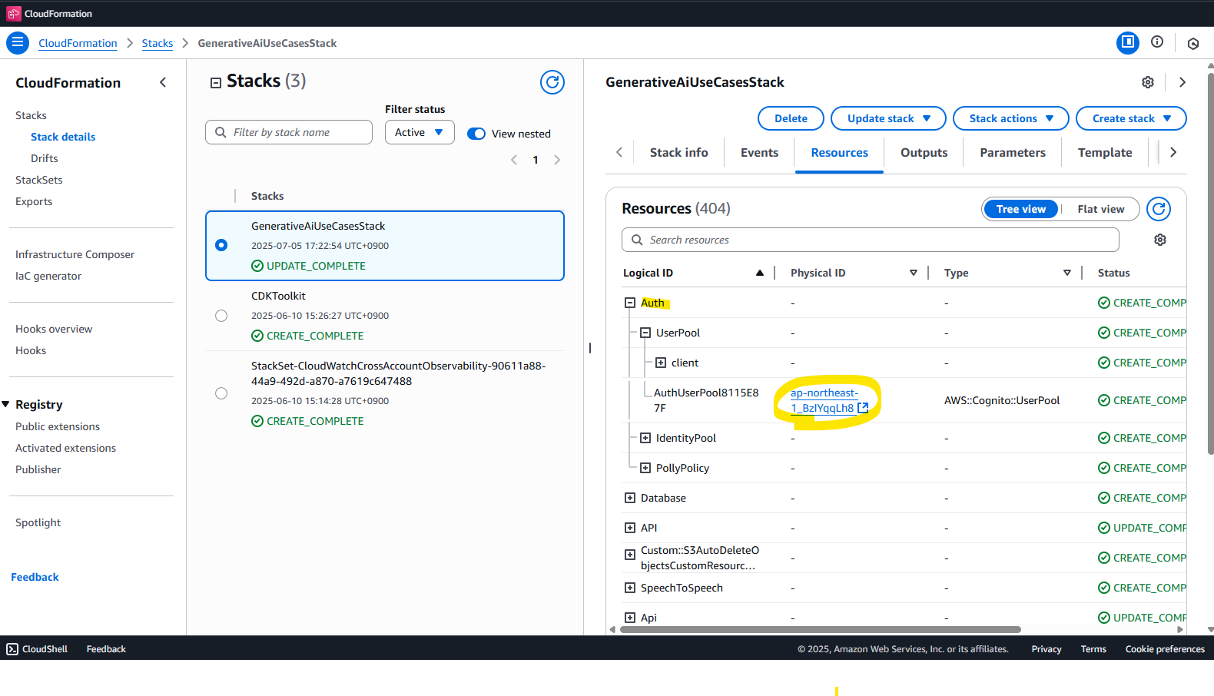Open Cookie preferences in footer

tap(1165, 649)
